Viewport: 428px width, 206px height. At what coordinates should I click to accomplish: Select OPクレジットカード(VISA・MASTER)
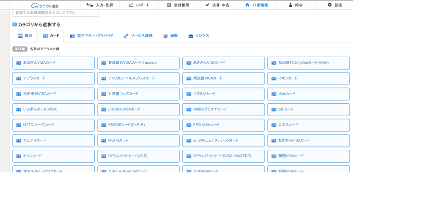click(224, 156)
